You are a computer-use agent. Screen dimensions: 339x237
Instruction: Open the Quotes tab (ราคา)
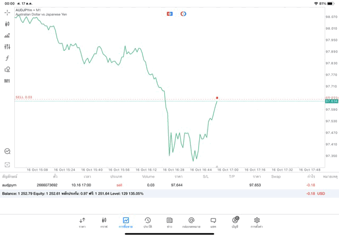82,222
